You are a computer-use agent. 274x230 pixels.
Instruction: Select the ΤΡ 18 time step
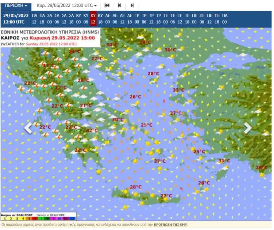click(x=158, y=19)
